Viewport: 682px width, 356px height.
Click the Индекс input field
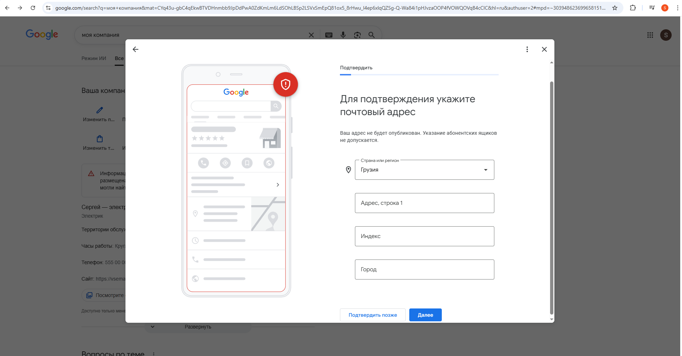pyautogui.click(x=424, y=236)
